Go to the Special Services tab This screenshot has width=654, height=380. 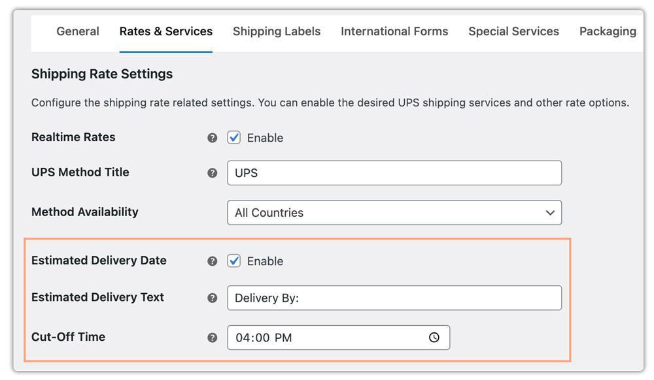[x=513, y=31]
